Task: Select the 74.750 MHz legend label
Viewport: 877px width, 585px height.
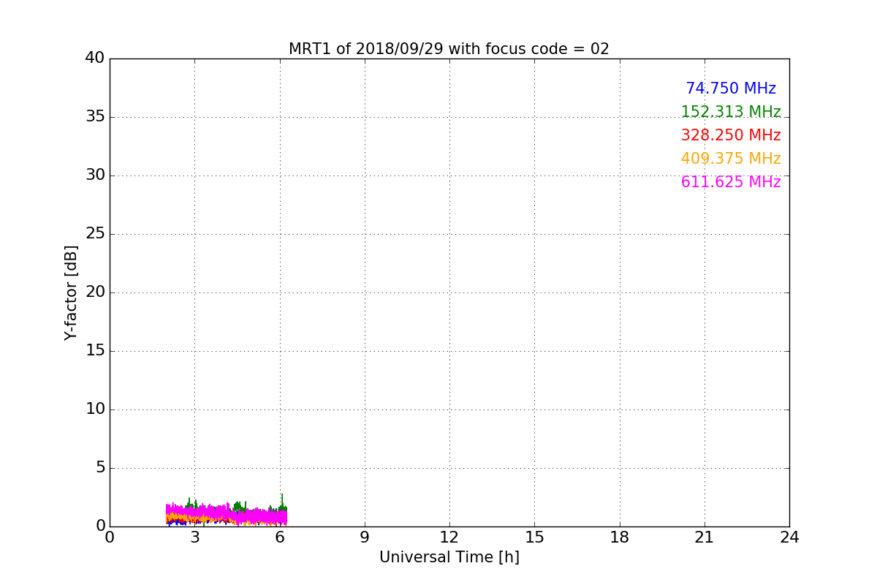Action: (x=731, y=88)
